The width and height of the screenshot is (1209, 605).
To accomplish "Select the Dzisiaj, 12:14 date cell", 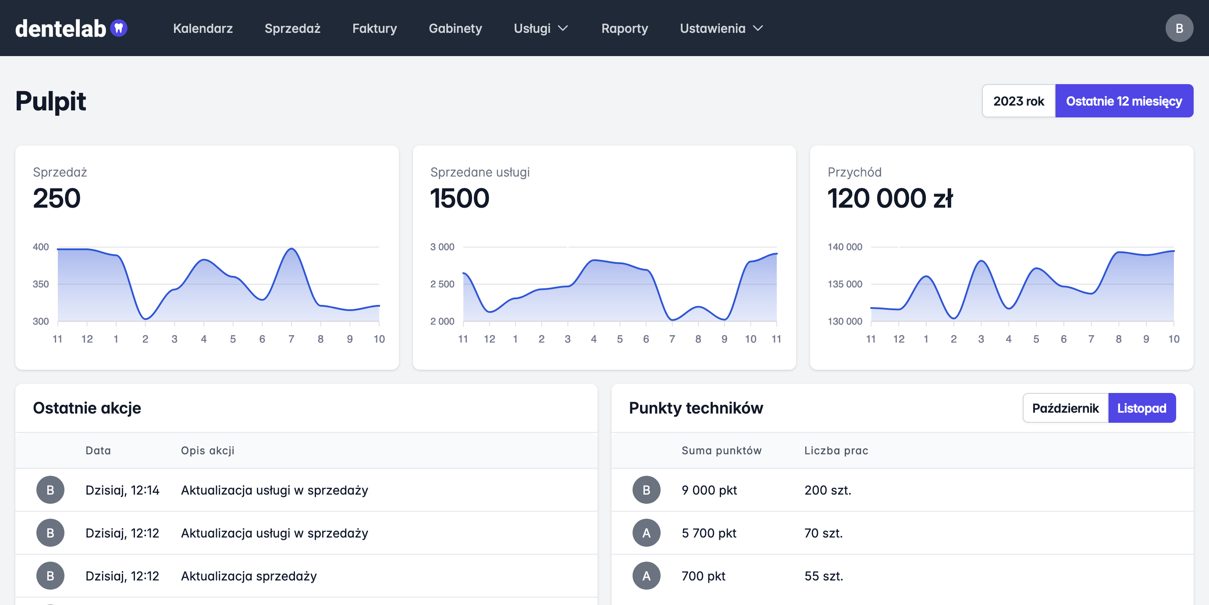I will 122,490.
